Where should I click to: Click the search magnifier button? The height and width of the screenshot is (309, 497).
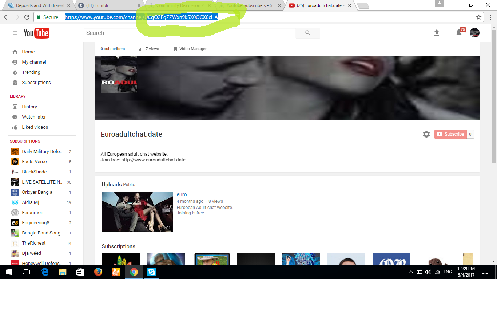tap(308, 33)
